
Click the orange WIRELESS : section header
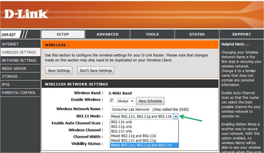(x=130, y=45)
